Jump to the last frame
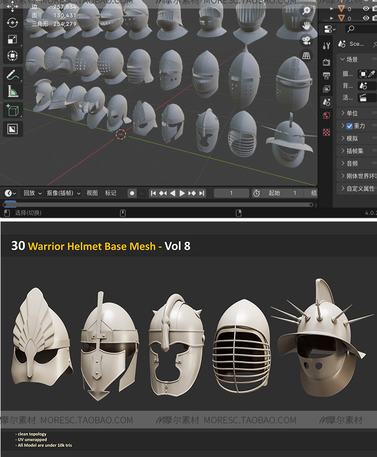Viewport: 377px width, 457px height. (202, 193)
